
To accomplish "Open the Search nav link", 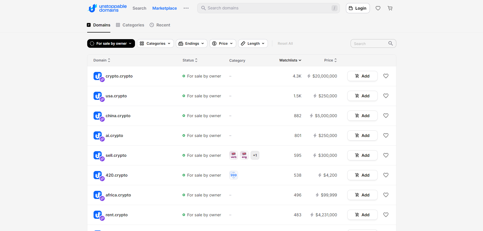I will tap(139, 8).
